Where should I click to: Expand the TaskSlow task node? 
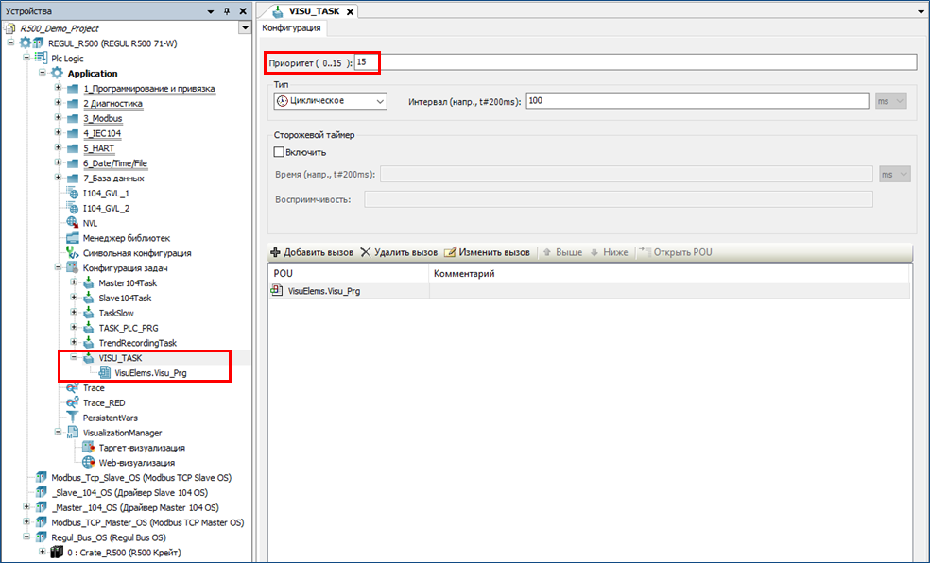pyautogui.click(x=74, y=313)
